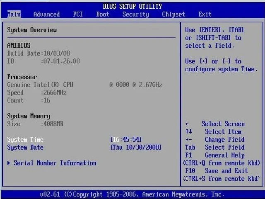Click the BIOS SETUP UTILITY title

(132, 7)
